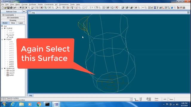Select pnt32 in the model tree

click(x=11, y=62)
